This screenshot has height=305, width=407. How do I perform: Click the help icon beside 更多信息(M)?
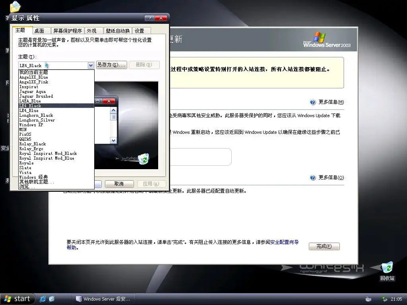[x=313, y=102]
